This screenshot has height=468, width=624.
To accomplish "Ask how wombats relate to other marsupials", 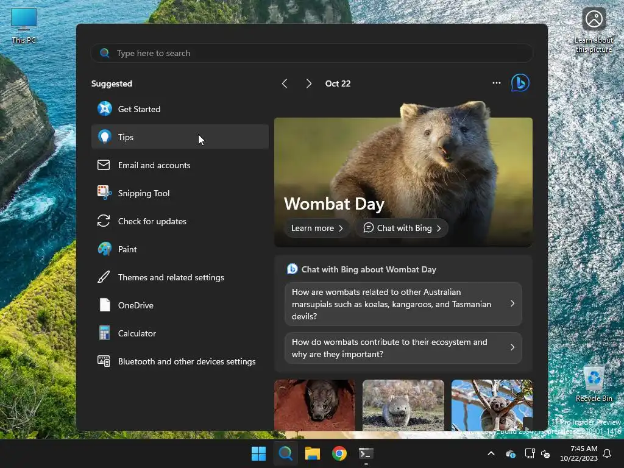I will (x=403, y=304).
